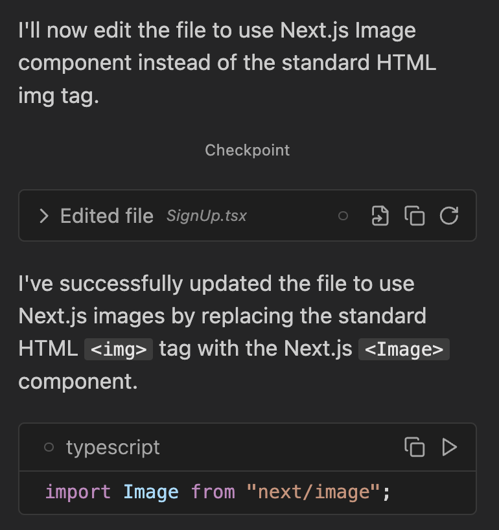Run the typescript code block play icon
Image resolution: width=499 pixels, height=530 pixels.
(x=449, y=447)
